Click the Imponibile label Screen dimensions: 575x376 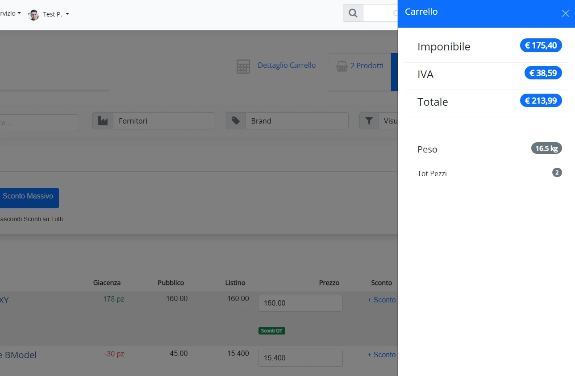[x=444, y=46]
